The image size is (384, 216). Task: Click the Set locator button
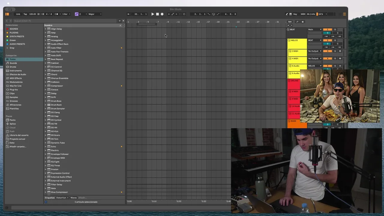point(290,22)
